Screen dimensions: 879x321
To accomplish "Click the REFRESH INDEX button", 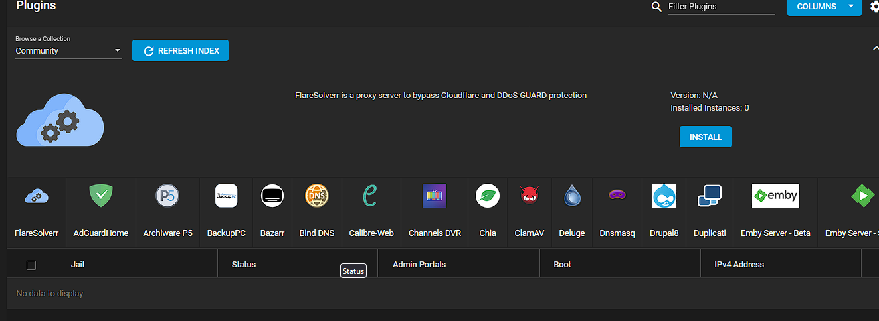I will 180,51.
